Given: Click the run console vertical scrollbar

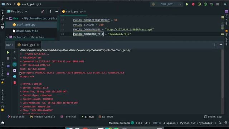Looking at the screenshot, I should tap(223, 74).
